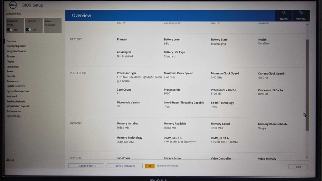The height and width of the screenshot is (181, 322).
Task: Click AC Adapter Not Installed value
Action: [x=125, y=56]
